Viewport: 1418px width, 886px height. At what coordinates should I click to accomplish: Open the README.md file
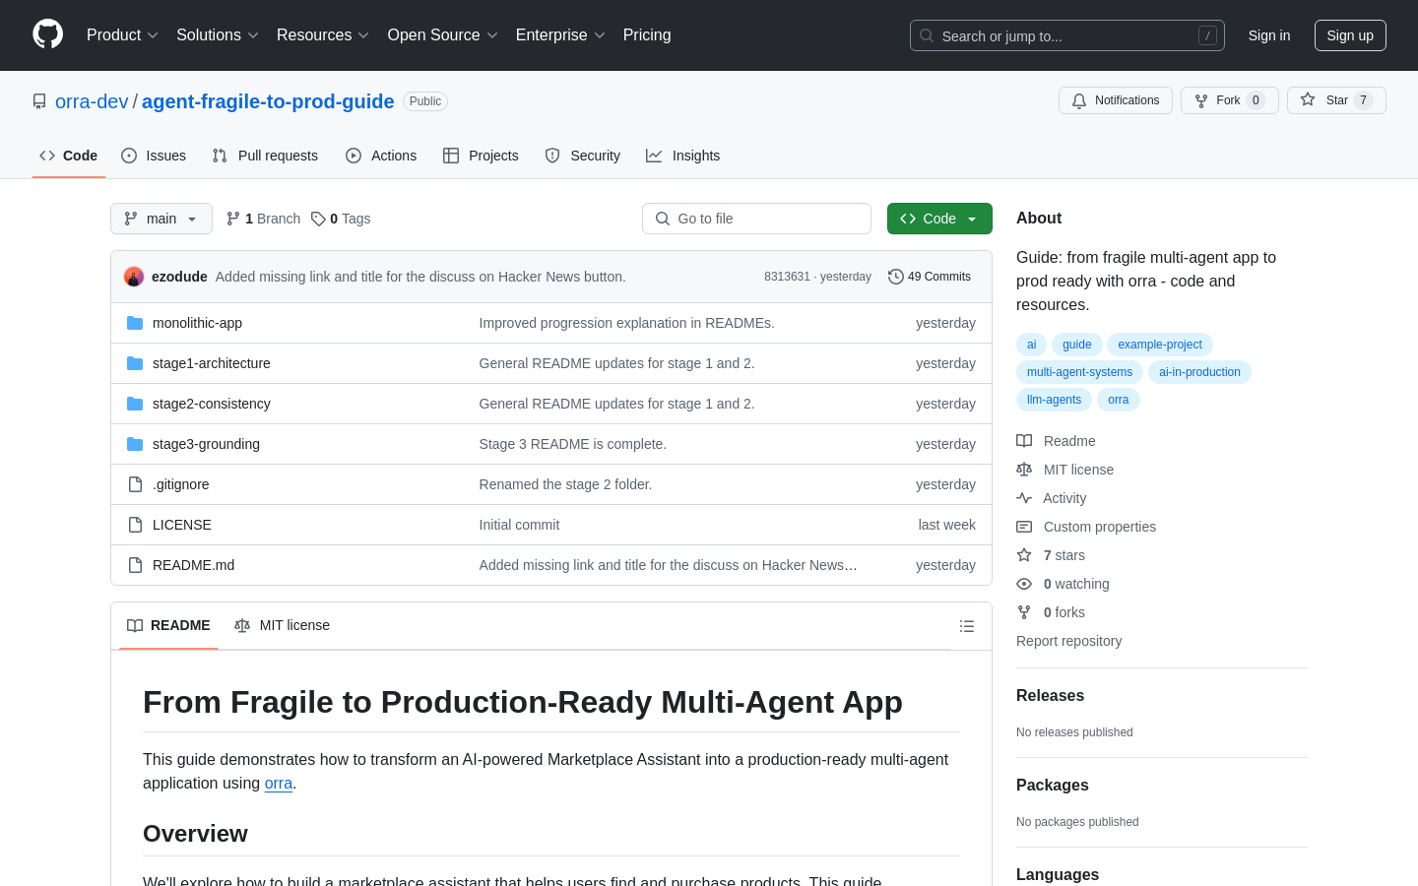click(x=193, y=565)
